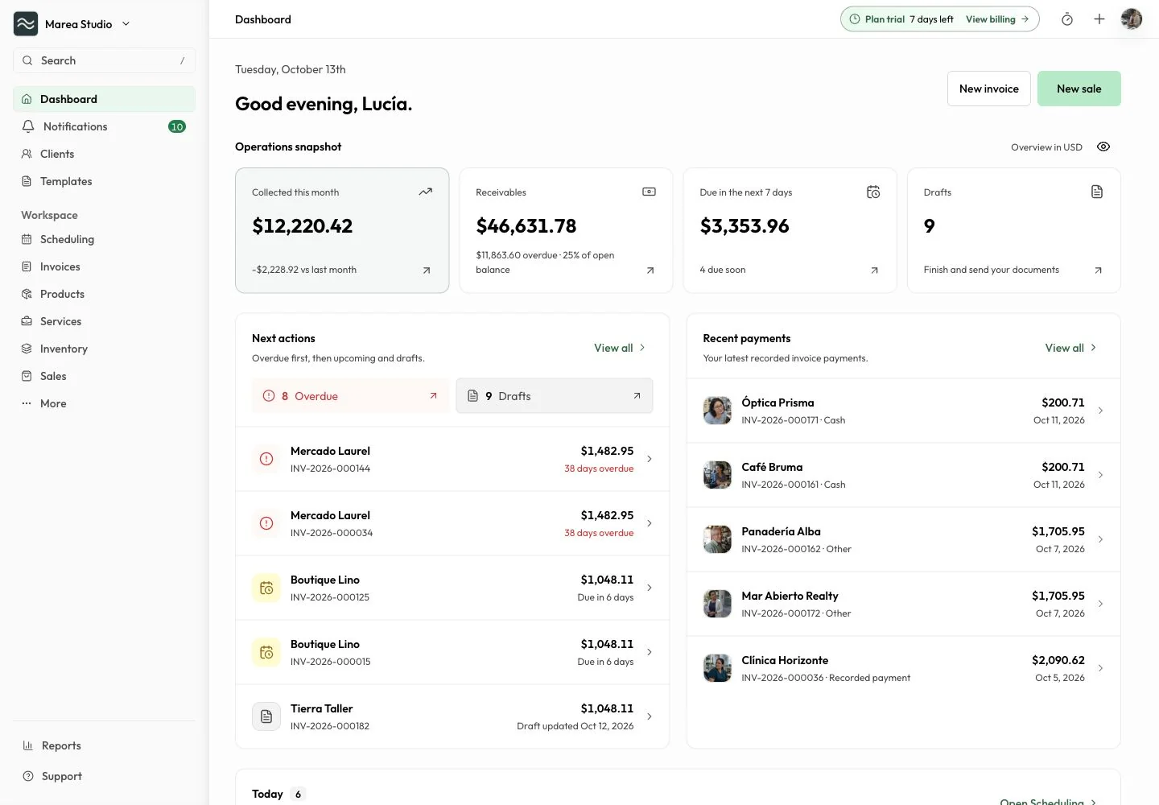The height and width of the screenshot is (805, 1159).
Task: Open Drafts card arrow icon
Action: (x=1099, y=270)
